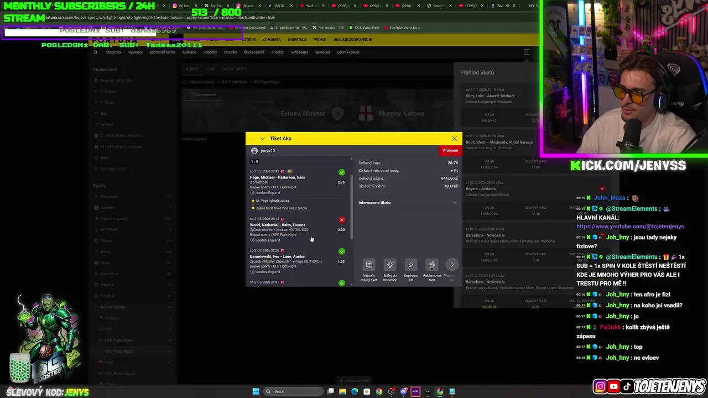Open the Notepad icon in taskbar
This screenshot has height=398, width=708.
tap(452, 391)
